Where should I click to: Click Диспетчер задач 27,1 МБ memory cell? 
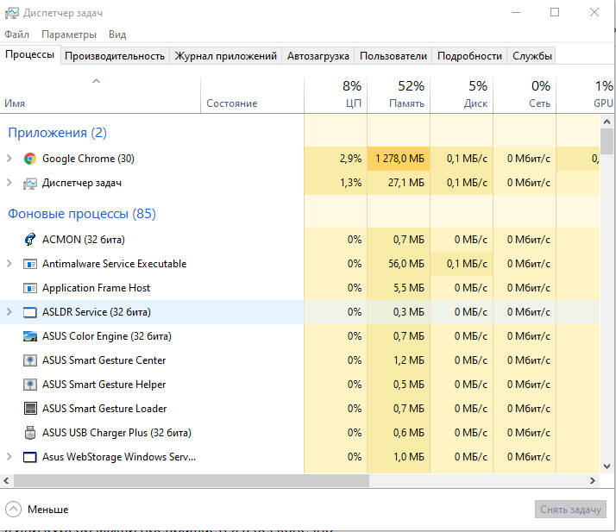coord(399,183)
